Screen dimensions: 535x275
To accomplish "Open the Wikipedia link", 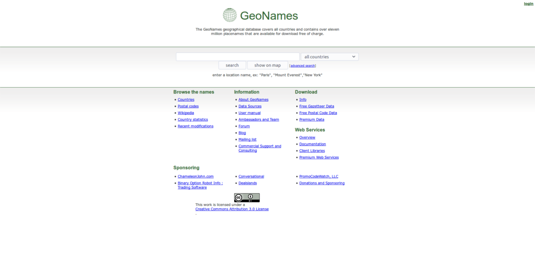I will click(x=186, y=113).
